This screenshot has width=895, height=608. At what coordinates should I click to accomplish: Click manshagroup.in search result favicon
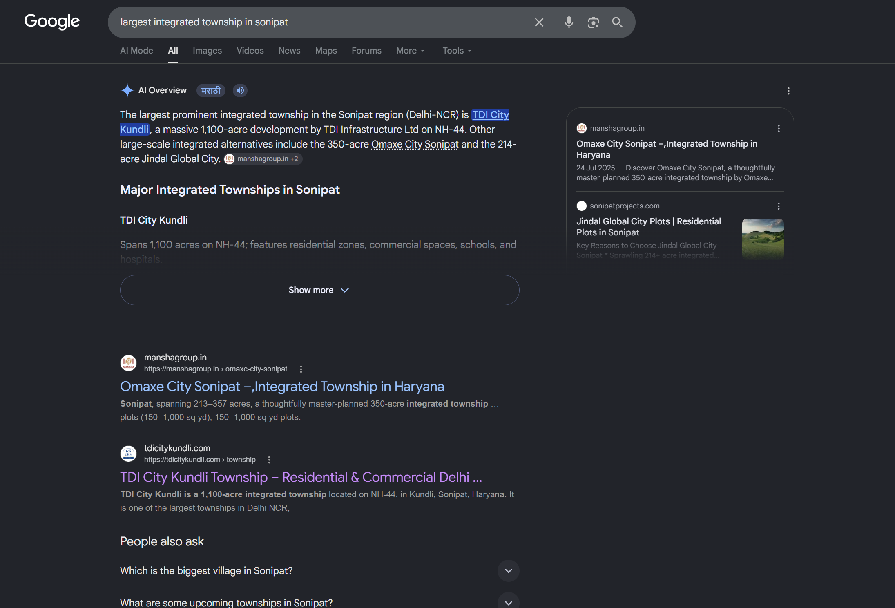(x=129, y=363)
